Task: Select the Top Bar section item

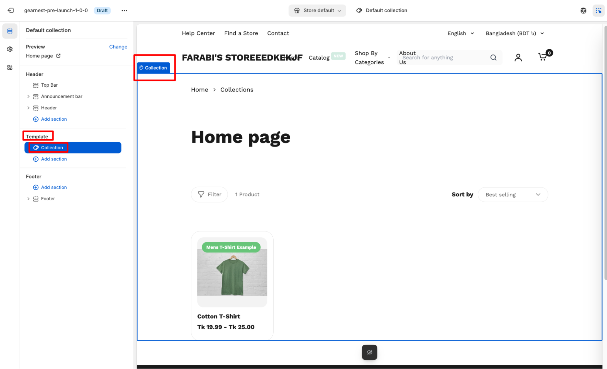Action: (x=49, y=85)
